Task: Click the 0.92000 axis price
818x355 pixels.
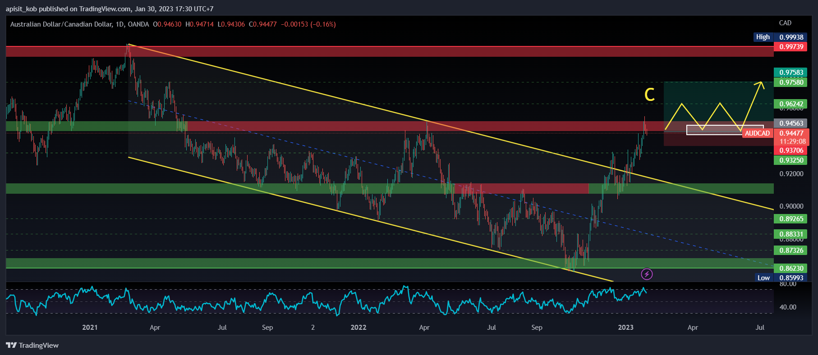Action: (791, 173)
